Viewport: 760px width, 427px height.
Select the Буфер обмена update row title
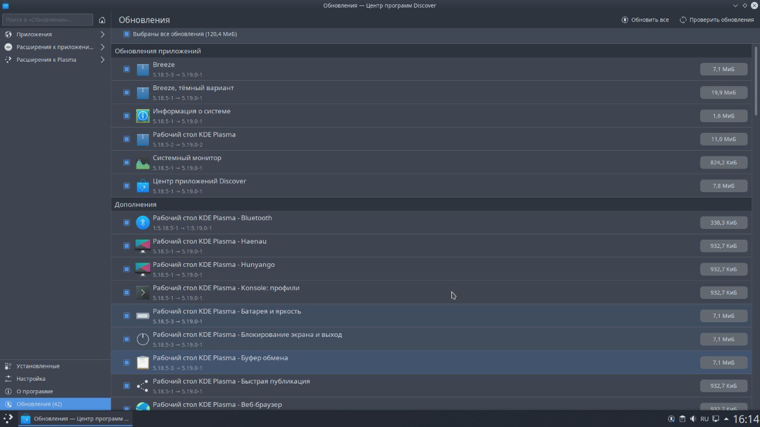tap(220, 358)
